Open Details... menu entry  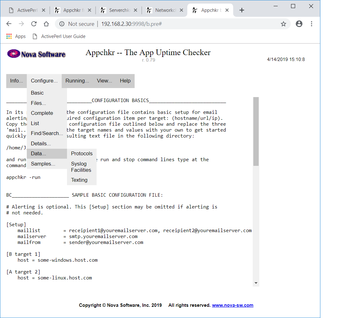(x=47, y=143)
